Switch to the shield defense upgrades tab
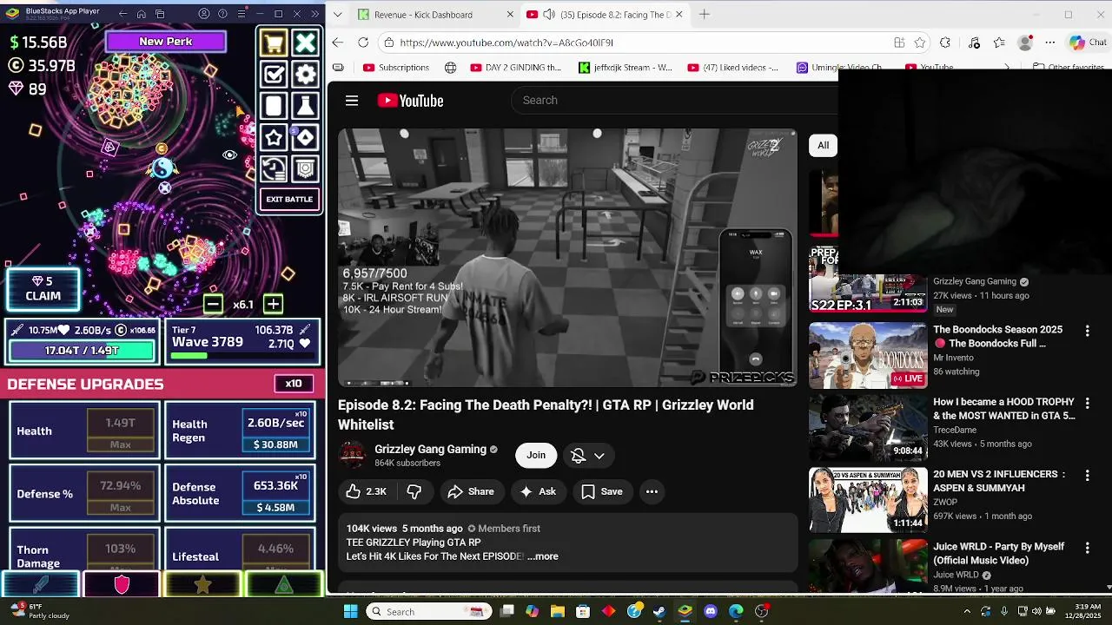1112x625 pixels. coord(122,585)
